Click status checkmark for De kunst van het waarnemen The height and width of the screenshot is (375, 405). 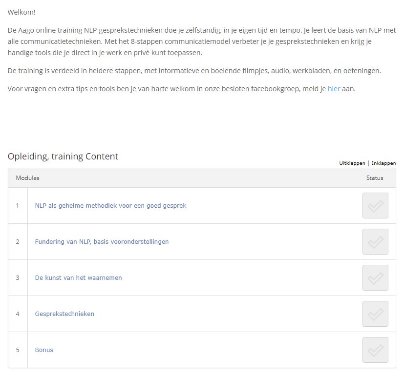[375, 278]
